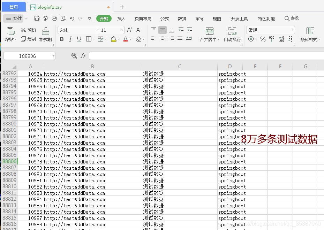Open the font size dropdown 11

[x=122, y=30]
